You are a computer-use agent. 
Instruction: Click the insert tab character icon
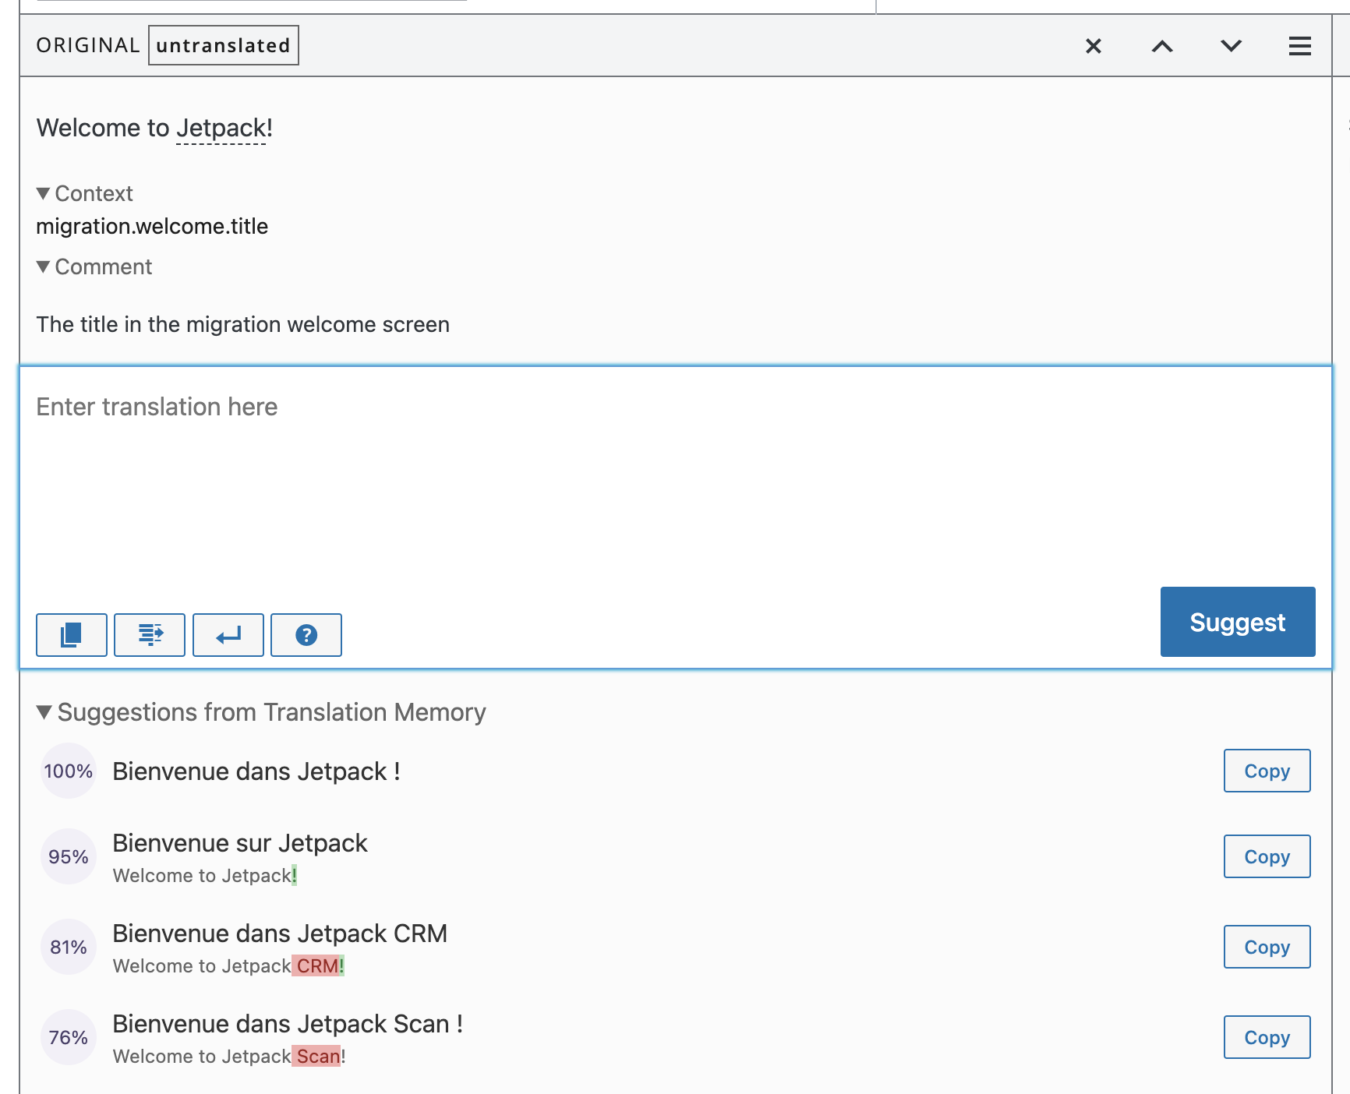150,635
